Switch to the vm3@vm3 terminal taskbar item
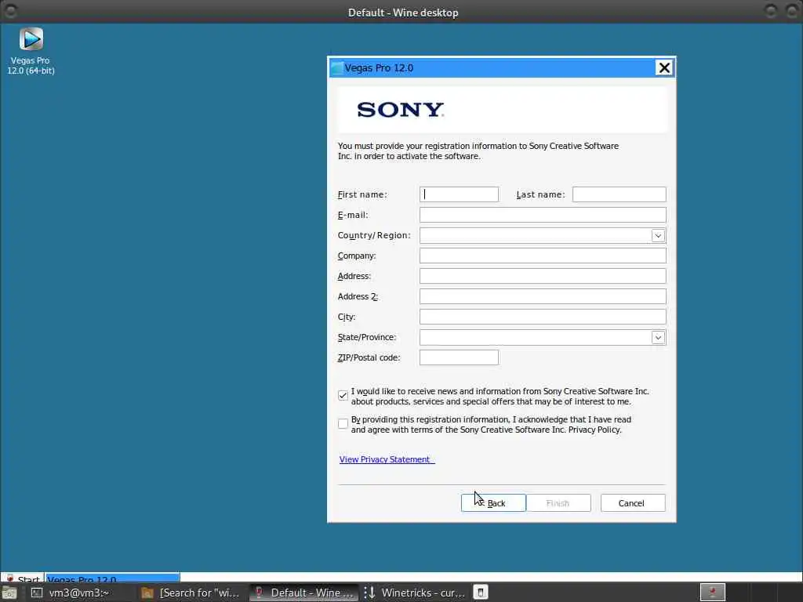The image size is (803, 602). (71, 593)
